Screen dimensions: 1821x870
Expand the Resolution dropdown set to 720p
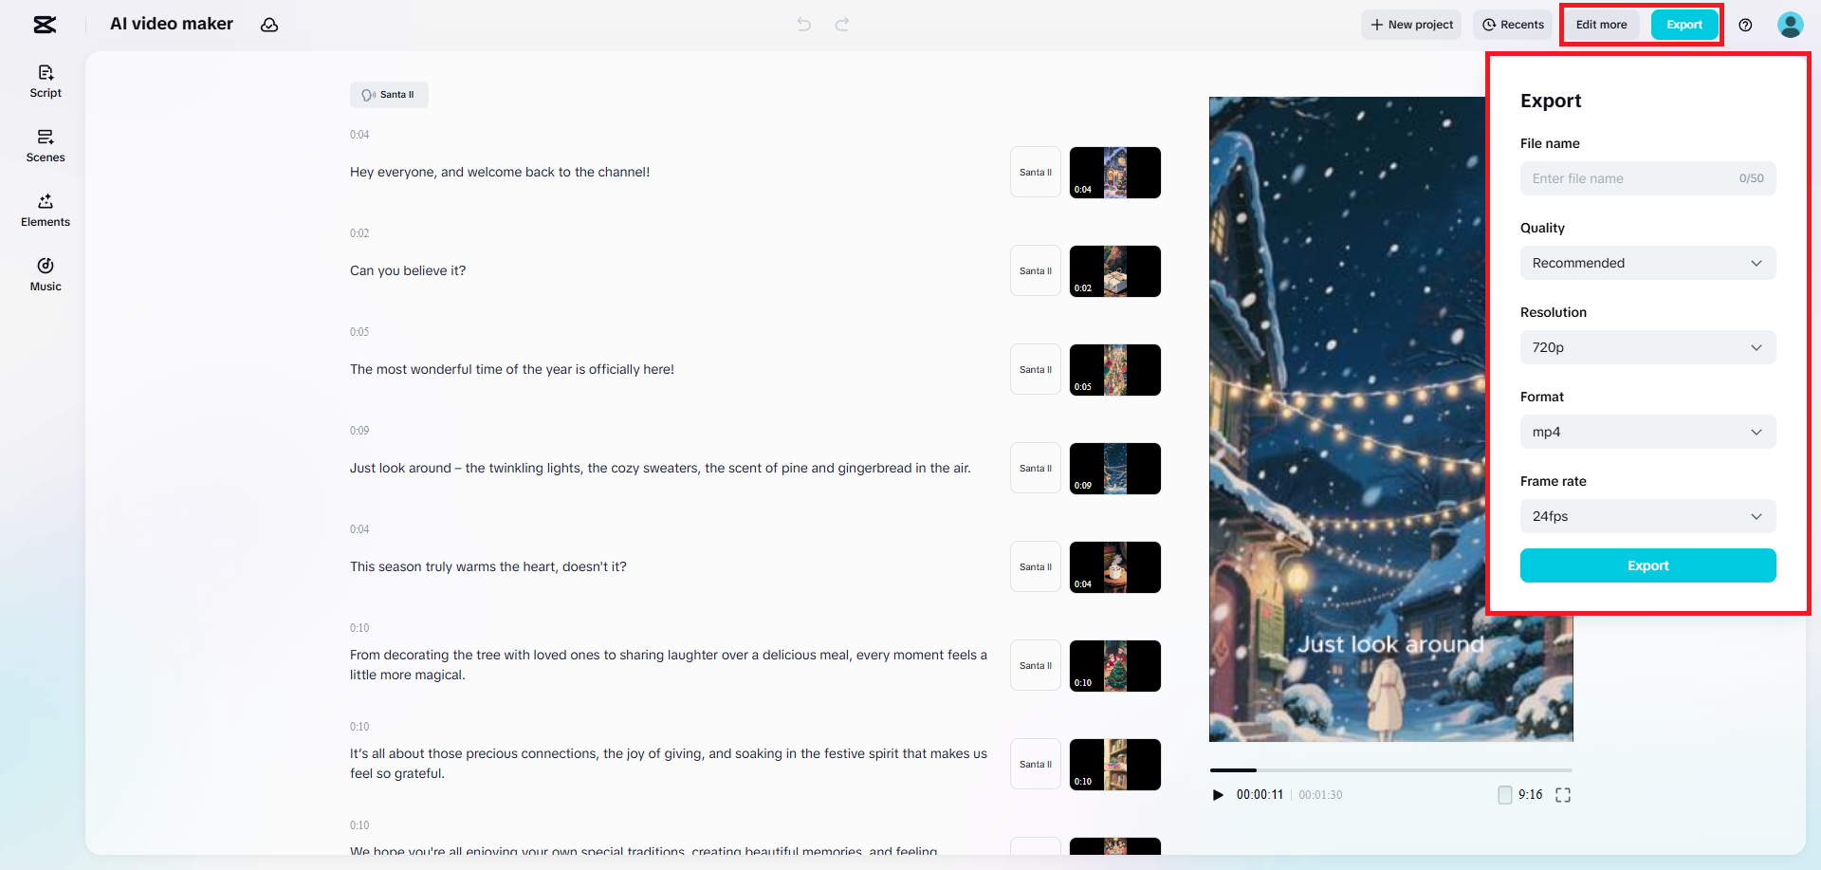click(x=1647, y=347)
